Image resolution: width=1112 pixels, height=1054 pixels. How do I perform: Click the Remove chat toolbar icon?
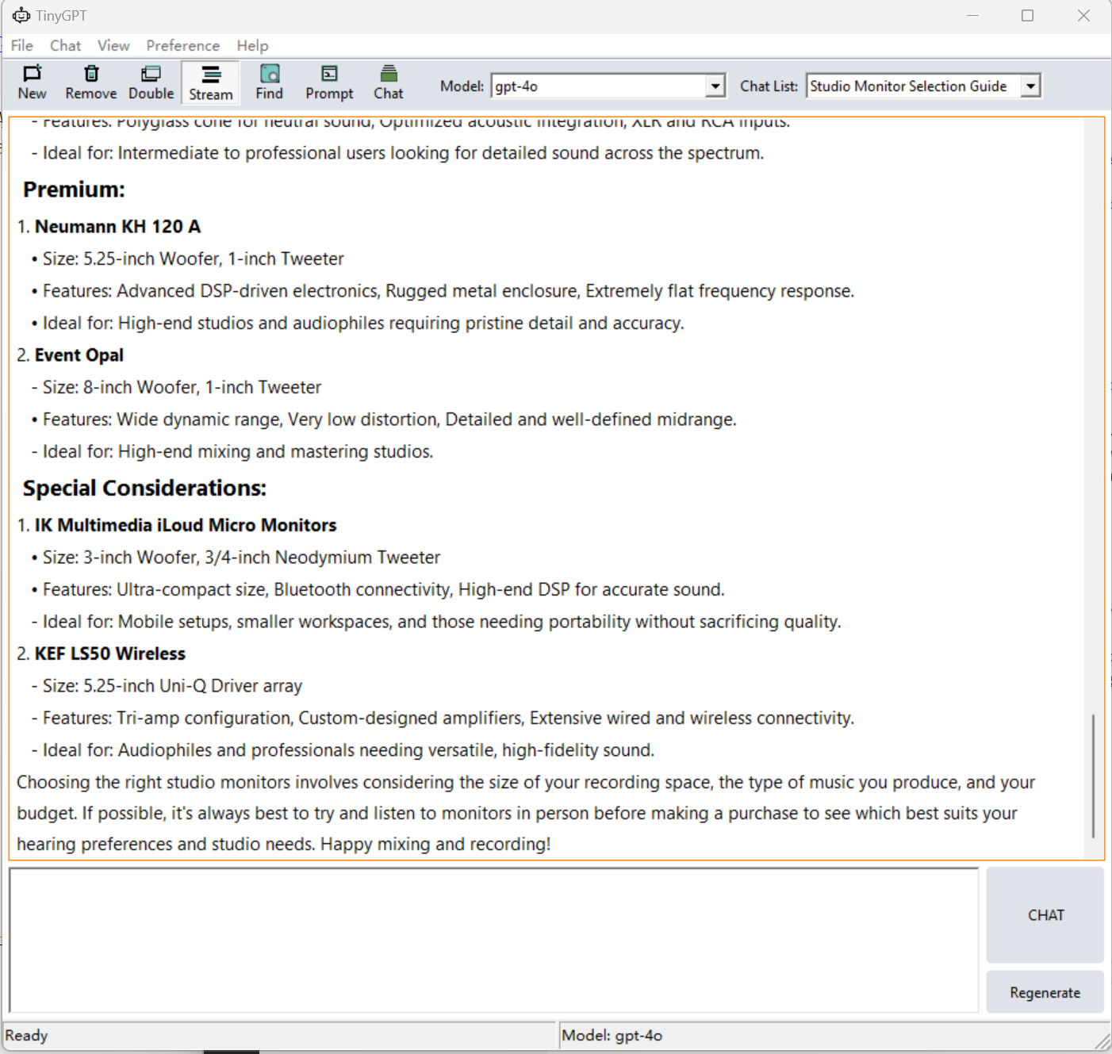pos(91,82)
